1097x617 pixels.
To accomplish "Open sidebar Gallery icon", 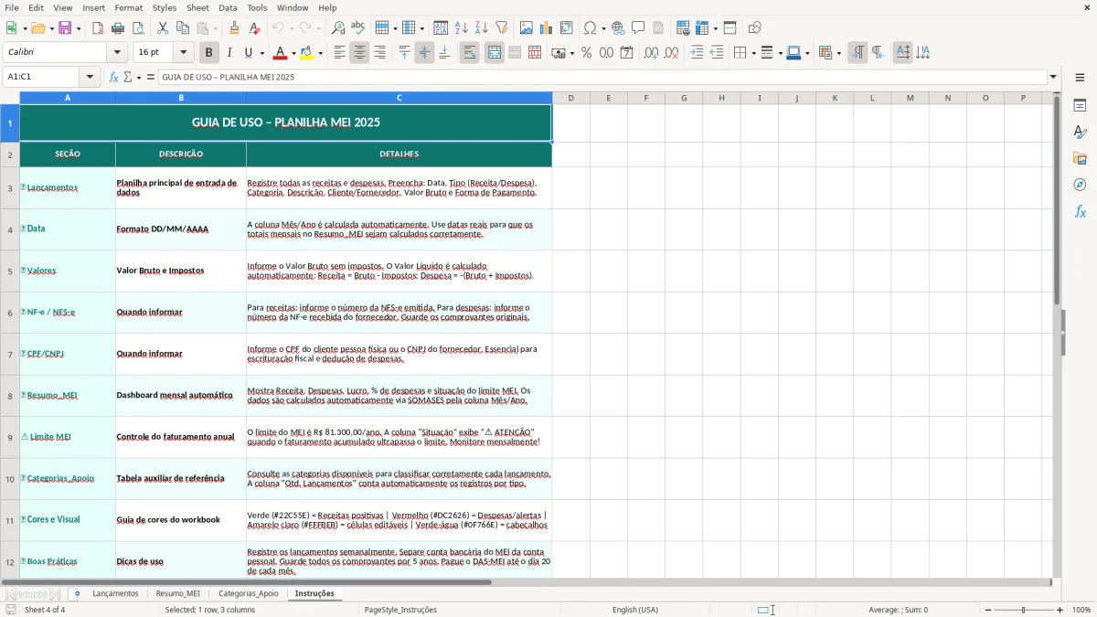I will pyautogui.click(x=1080, y=158).
